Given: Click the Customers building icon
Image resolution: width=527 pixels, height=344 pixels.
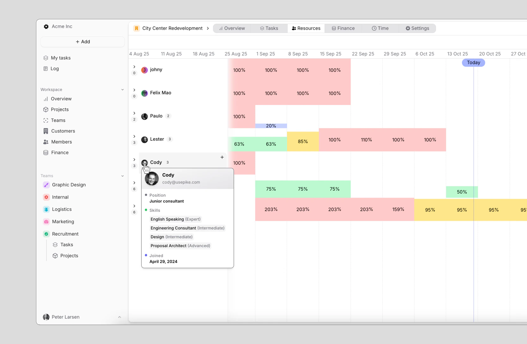Looking at the screenshot, I should pos(46,131).
